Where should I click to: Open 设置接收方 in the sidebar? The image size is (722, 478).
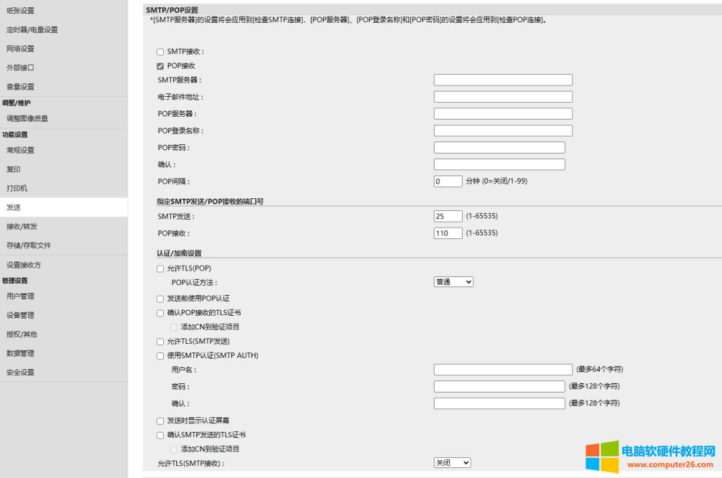click(23, 265)
